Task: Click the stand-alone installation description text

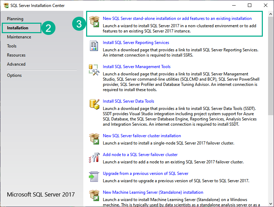Action: [x=180, y=28]
